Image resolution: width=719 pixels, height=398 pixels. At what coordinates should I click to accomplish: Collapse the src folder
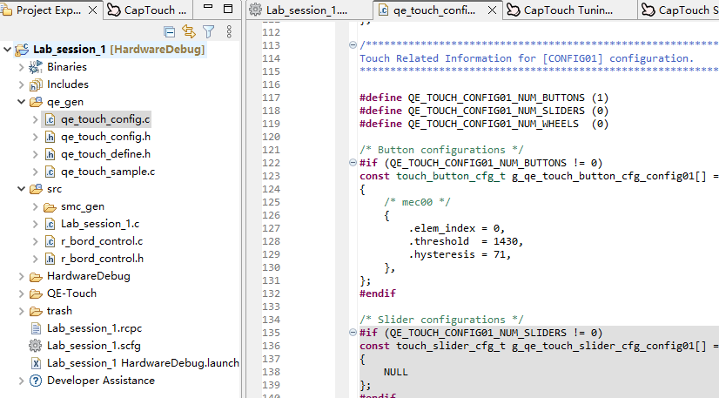21,189
